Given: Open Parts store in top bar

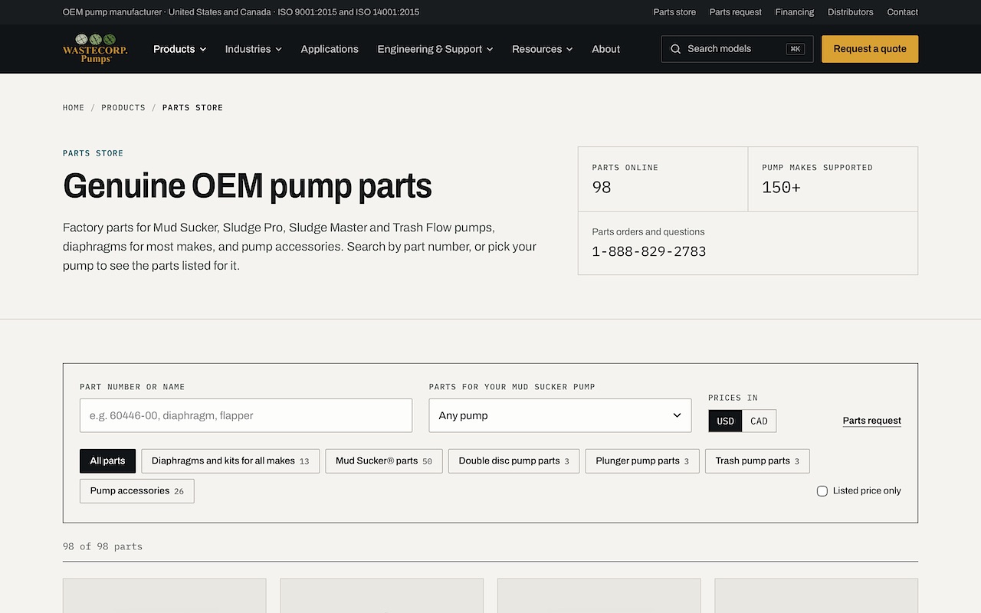Looking at the screenshot, I should pos(674,12).
